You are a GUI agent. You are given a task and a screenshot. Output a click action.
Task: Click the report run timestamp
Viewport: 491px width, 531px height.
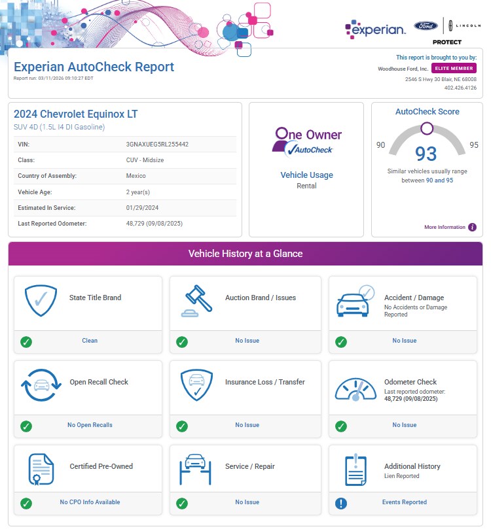53,78
